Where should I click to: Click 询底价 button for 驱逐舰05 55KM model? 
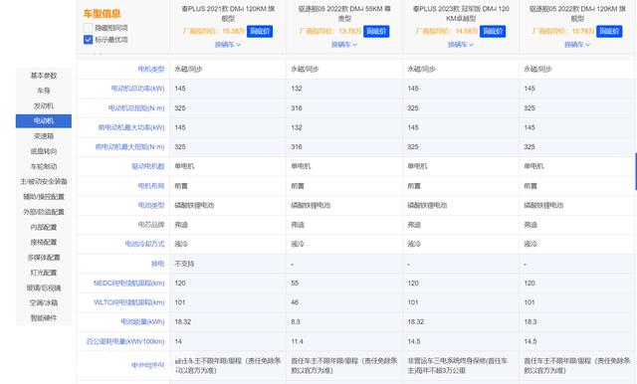pyautogui.click(x=376, y=31)
